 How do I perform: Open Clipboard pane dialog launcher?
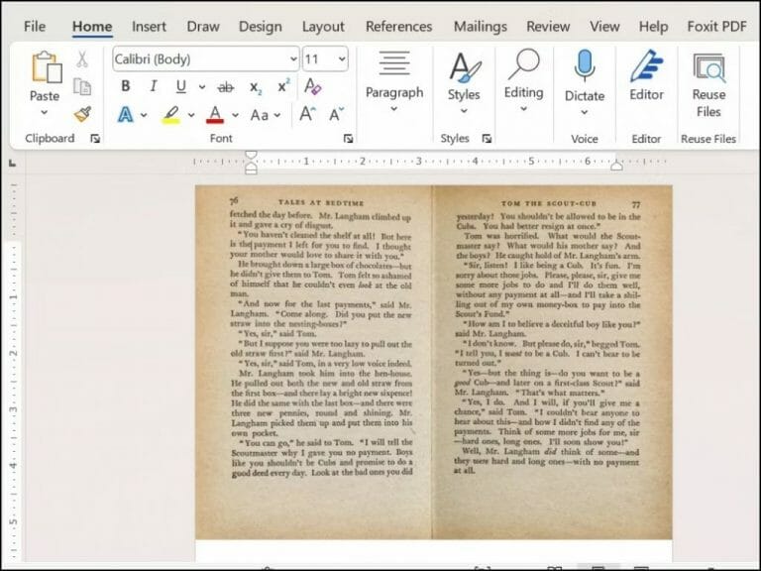point(95,139)
